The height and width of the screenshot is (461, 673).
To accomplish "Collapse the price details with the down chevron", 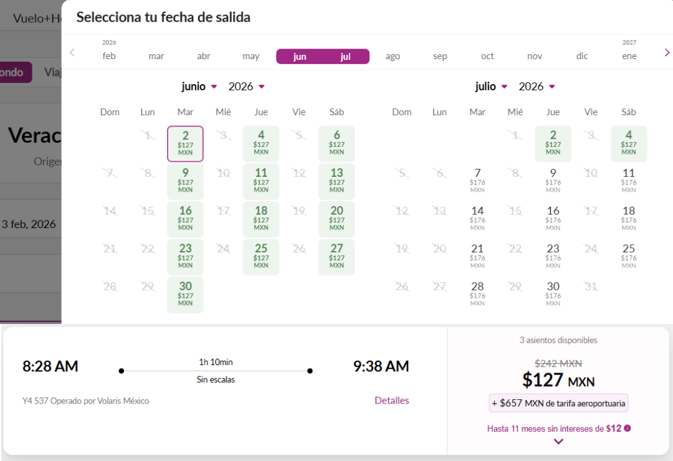I will (x=558, y=441).
